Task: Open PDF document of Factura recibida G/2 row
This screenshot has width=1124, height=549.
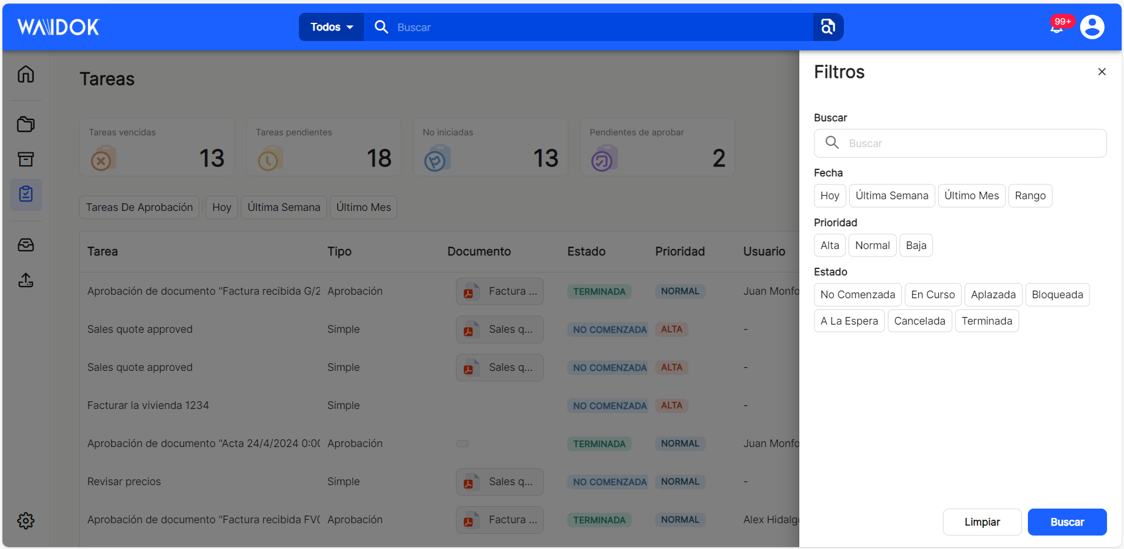Action: click(x=499, y=291)
